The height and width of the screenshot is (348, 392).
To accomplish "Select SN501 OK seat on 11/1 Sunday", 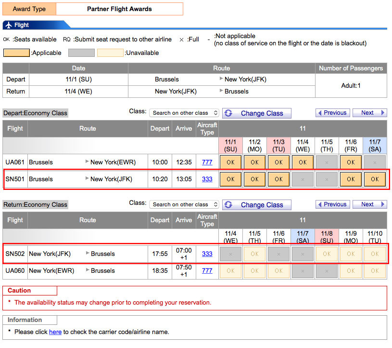I will (230, 179).
